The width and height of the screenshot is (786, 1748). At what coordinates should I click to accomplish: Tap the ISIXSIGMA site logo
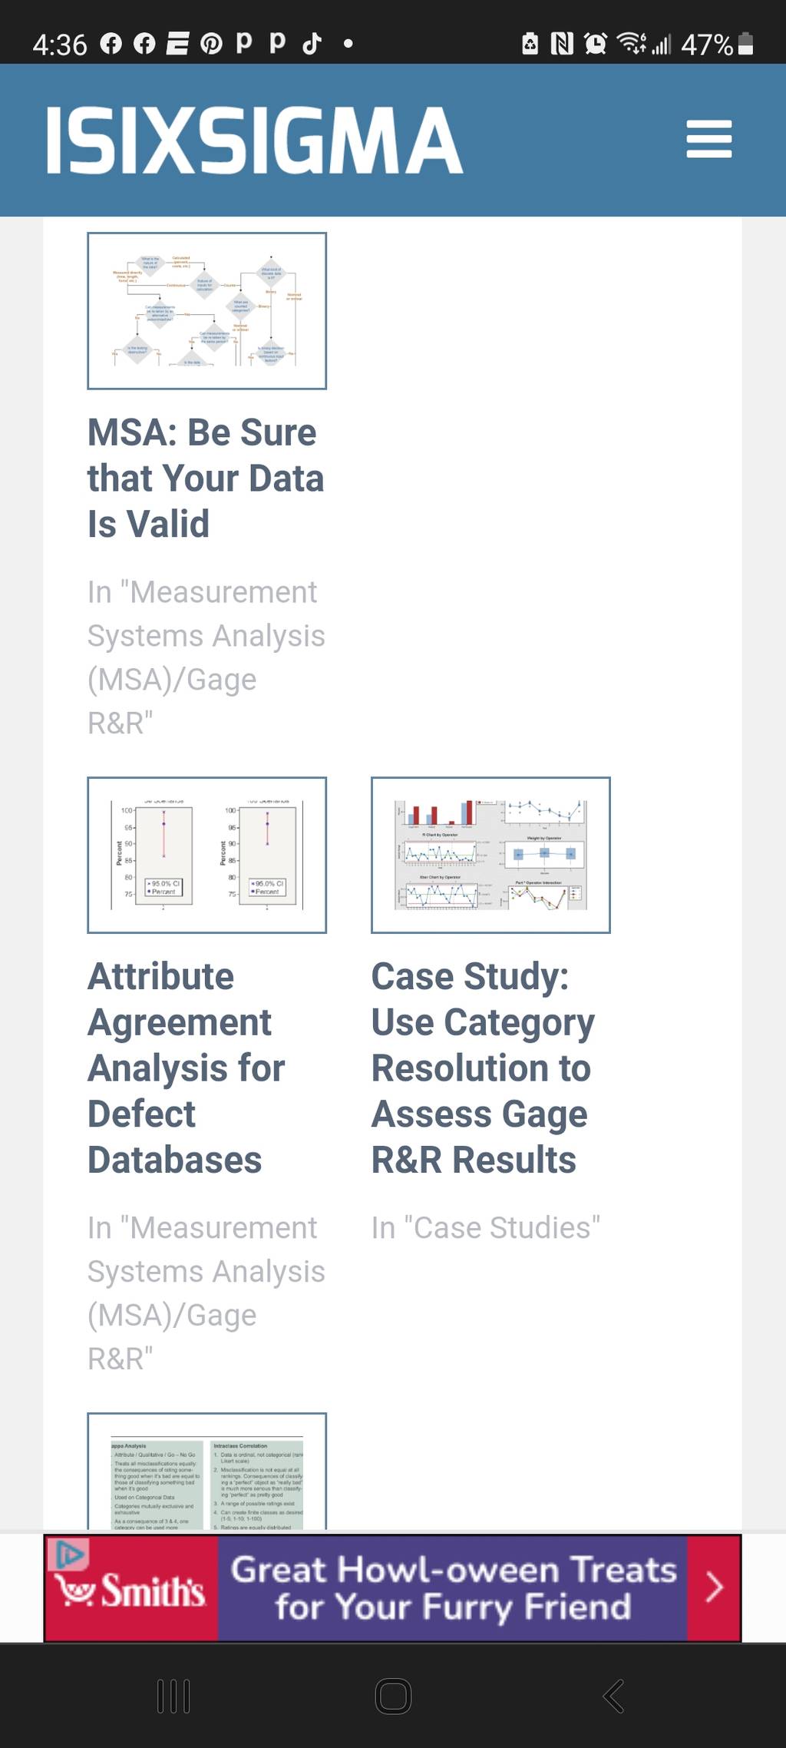pyautogui.click(x=254, y=141)
